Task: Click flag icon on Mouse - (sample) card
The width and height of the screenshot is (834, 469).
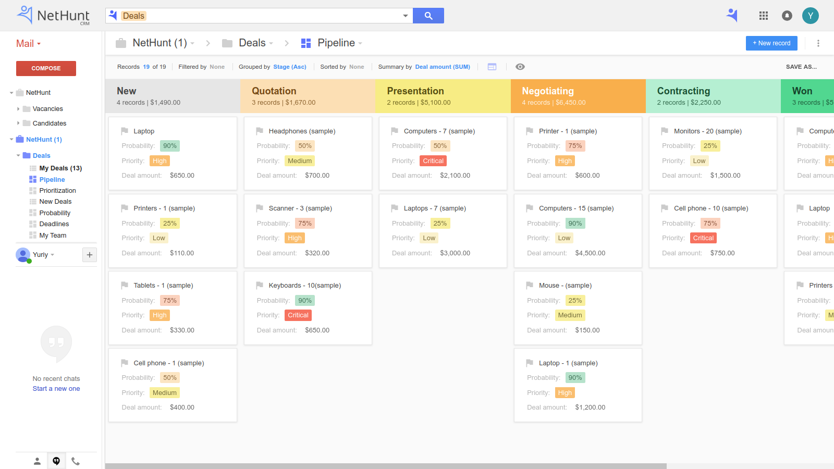Action: 530,285
